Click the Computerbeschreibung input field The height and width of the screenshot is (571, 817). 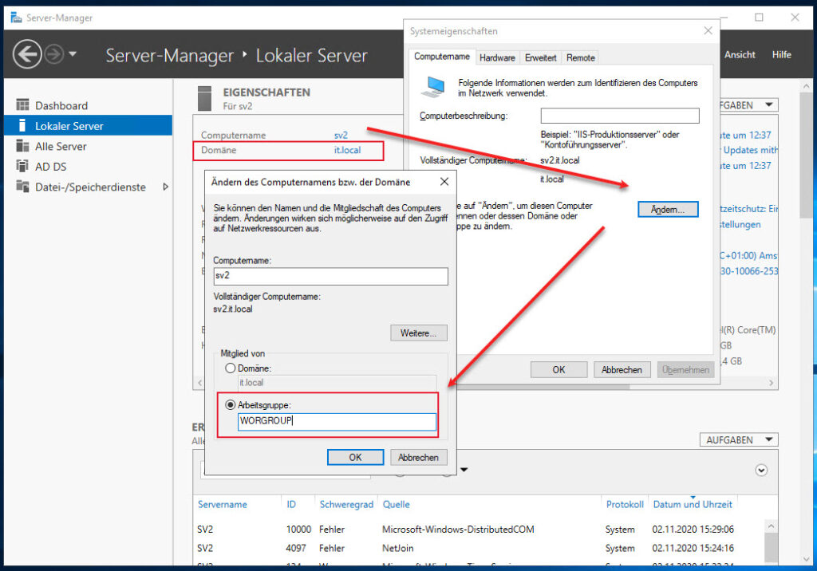click(619, 116)
